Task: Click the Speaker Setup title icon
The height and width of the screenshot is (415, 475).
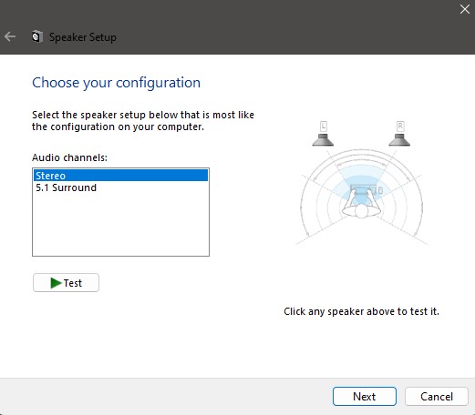Action: (37, 36)
